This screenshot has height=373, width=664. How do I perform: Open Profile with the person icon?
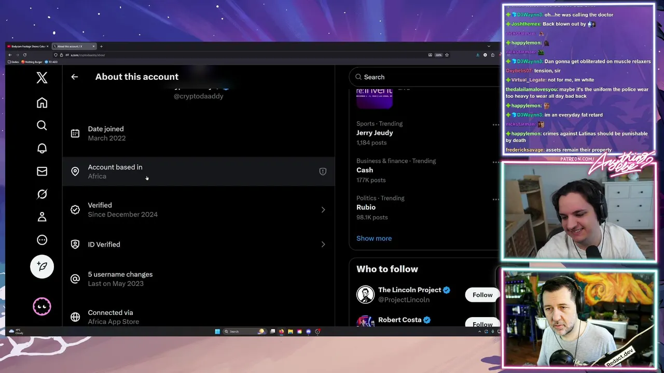coord(42,217)
